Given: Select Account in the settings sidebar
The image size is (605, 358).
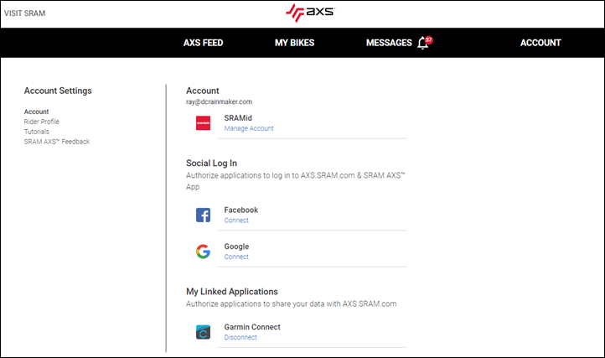Looking at the screenshot, I should pos(36,112).
